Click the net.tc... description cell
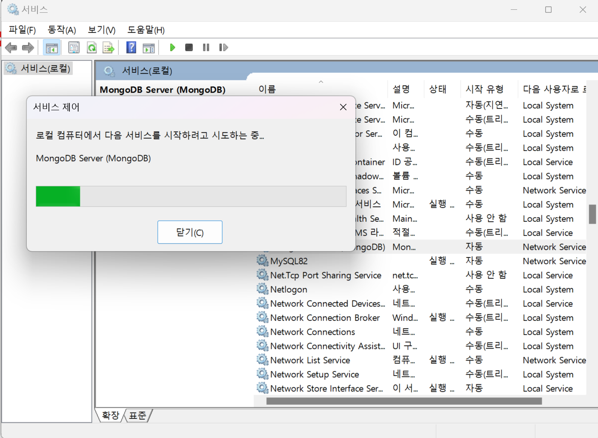Image resolution: width=598 pixels, height=438 pixels. pyautogui.click(x=405, y=275)
